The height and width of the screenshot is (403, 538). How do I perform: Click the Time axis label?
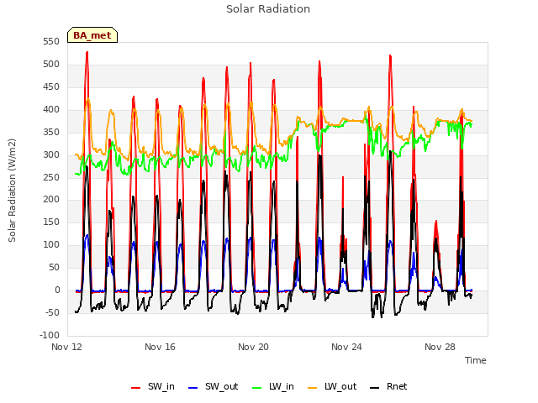476,360
